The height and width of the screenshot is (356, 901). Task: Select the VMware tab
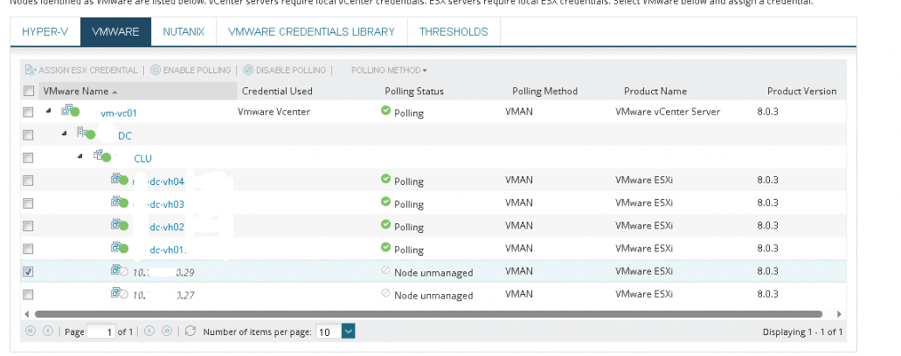pyautogui.click(x=115, y=31)
